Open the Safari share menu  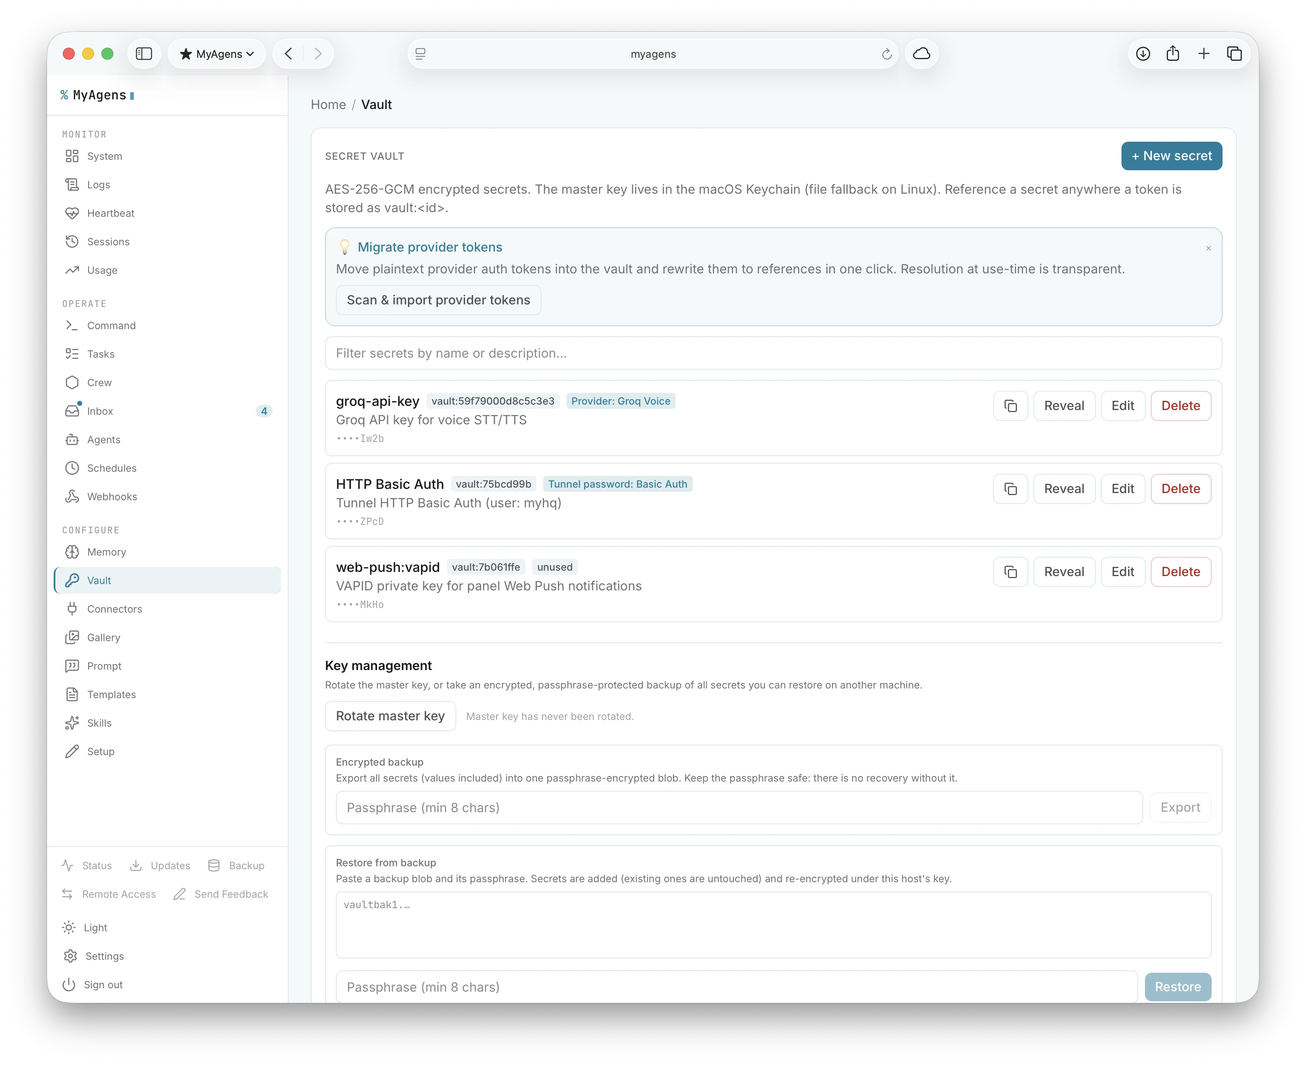tap(1173, 54)
